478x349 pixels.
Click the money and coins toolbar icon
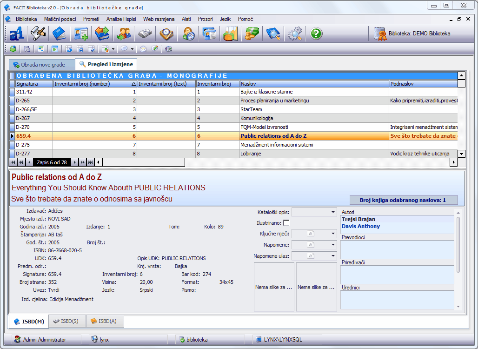[x=252, y=34]
